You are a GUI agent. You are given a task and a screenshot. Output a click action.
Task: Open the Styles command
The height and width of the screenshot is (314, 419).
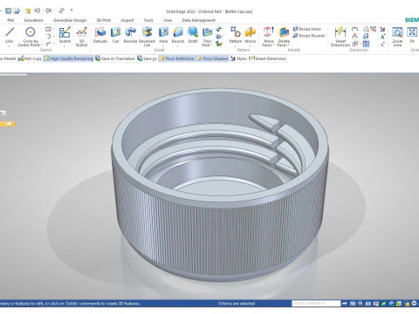pyautogui.click(x=238, y=58)
